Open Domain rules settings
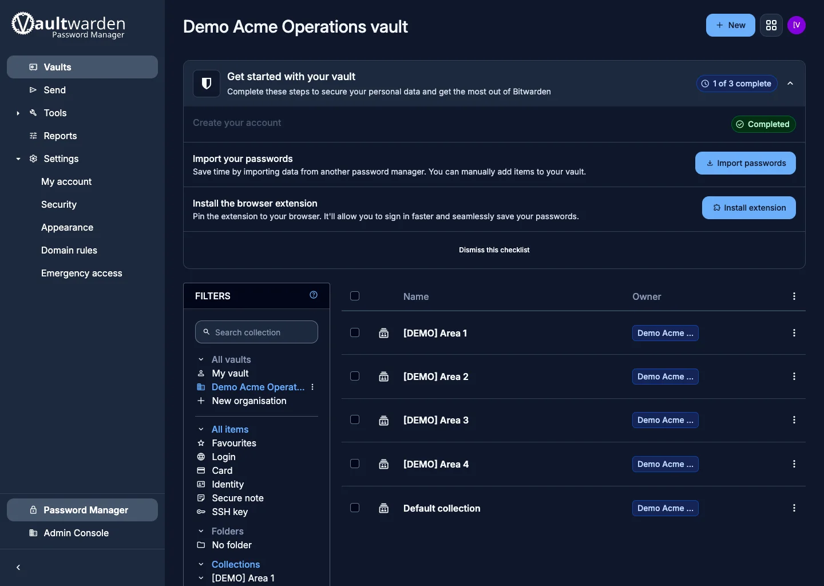 coord(69,250)
